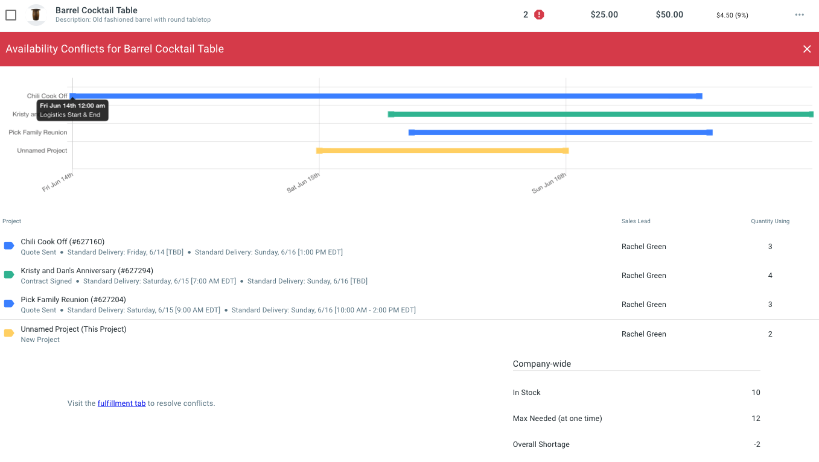Click the Pick Family Reunion chart label
Image resolution: width=819 pixels, height=462 pixels.
click(38, 132)
